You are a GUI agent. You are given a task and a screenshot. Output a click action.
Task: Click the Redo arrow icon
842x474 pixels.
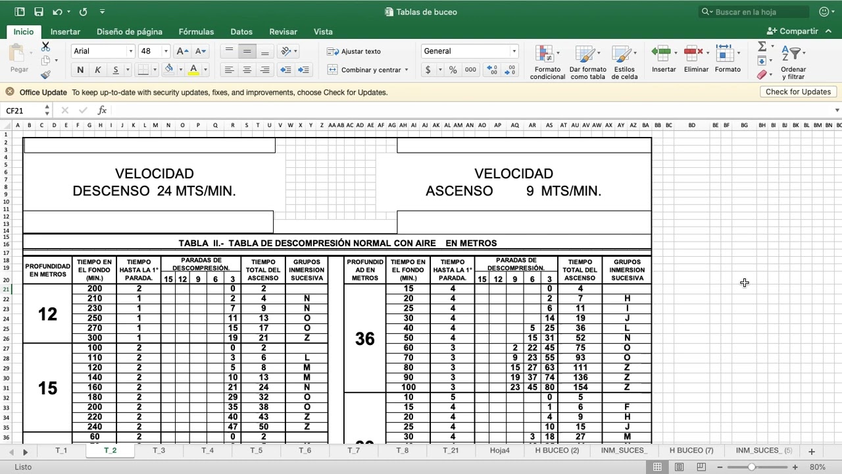83,12
